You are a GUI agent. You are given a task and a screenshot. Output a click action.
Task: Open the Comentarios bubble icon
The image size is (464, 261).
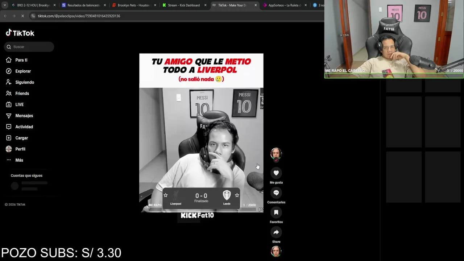[276, 193]
